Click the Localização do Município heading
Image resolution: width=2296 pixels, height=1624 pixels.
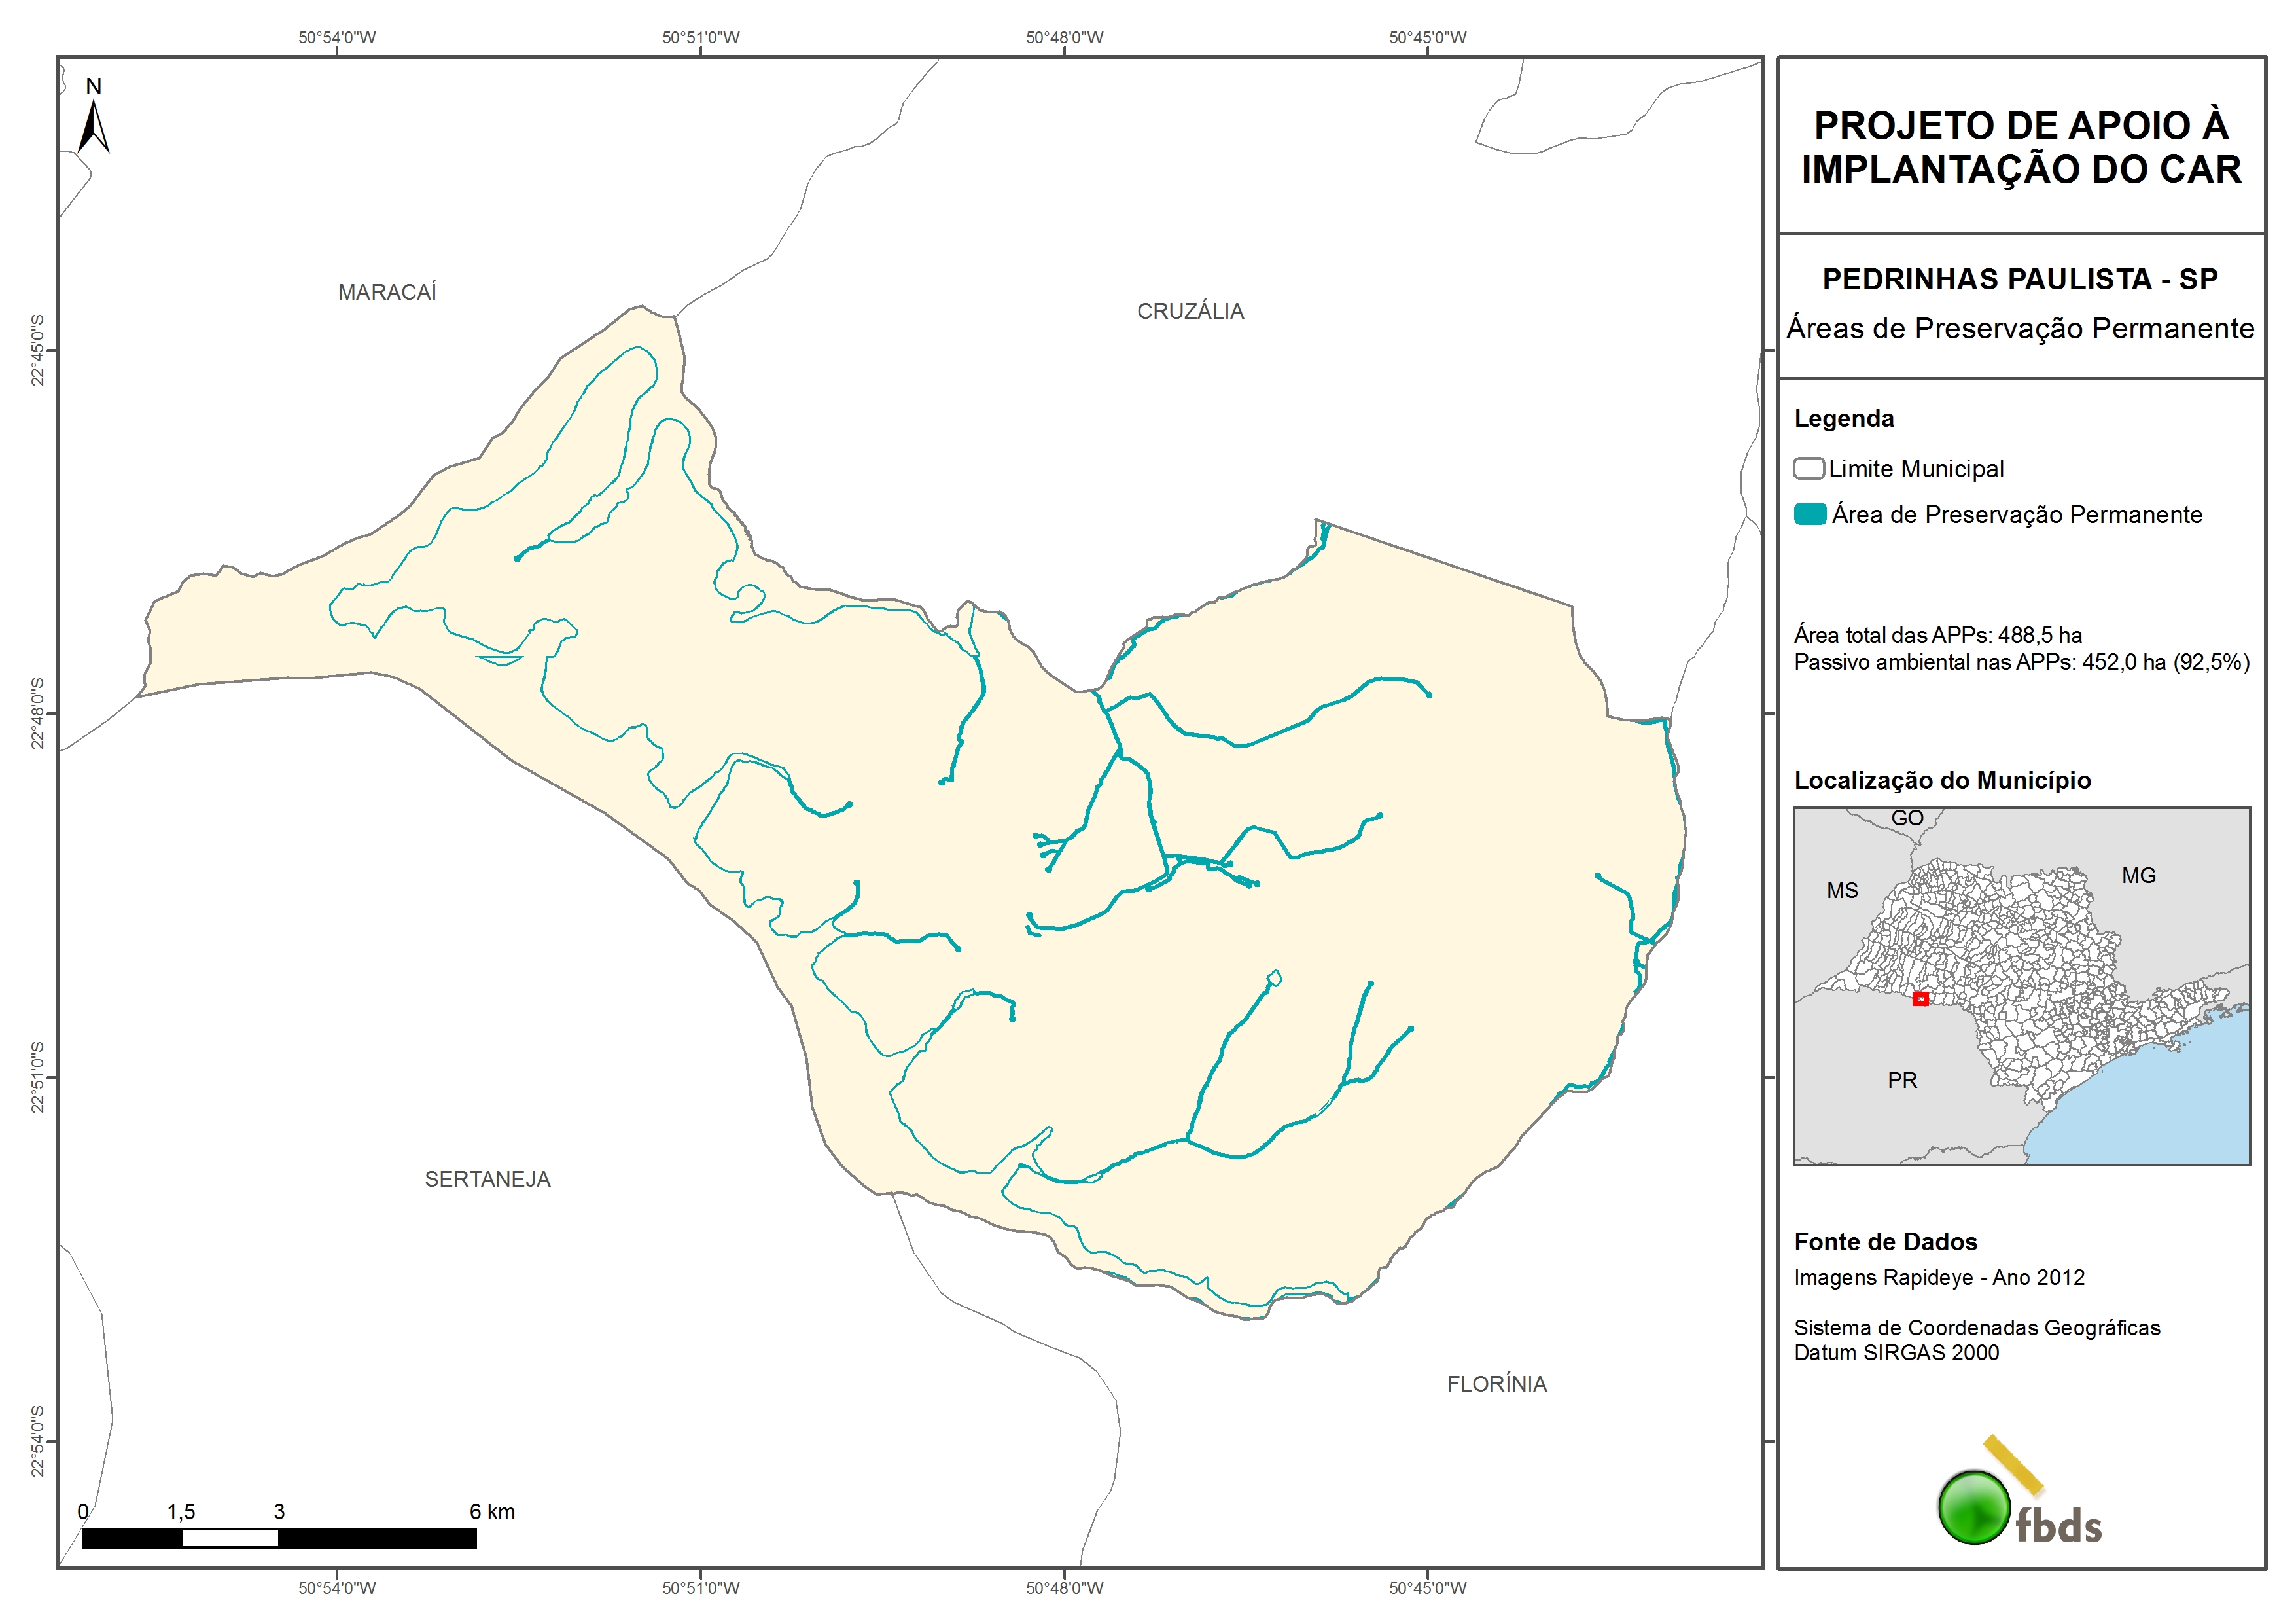[1942, 780]
